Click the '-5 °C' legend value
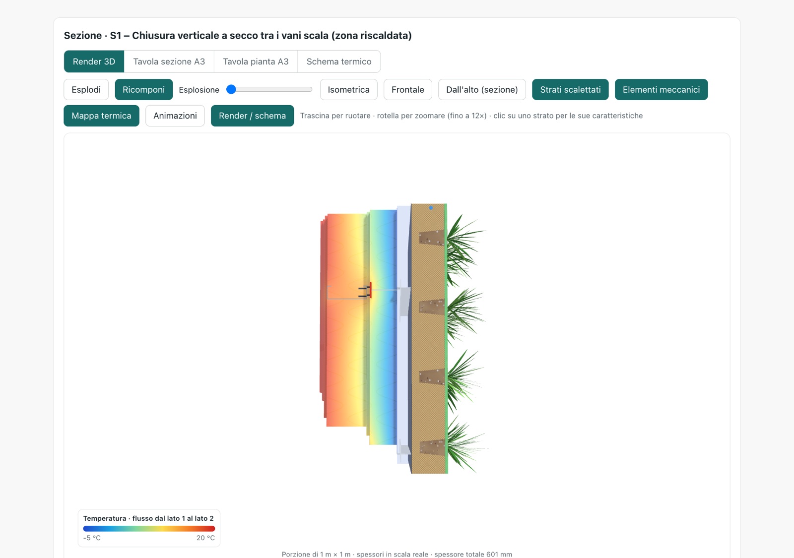This screenshot has width=794, height=558. [x=92, y=538]
